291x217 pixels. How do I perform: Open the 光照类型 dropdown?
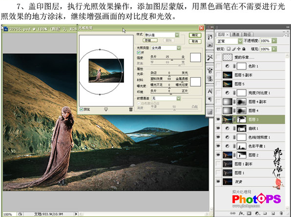[x=166, y=48]
